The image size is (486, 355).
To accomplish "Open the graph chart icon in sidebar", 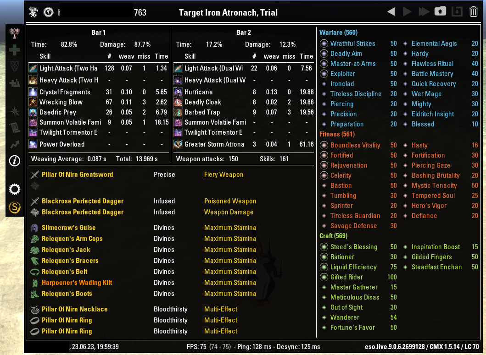I will click(x=15, y=144).
